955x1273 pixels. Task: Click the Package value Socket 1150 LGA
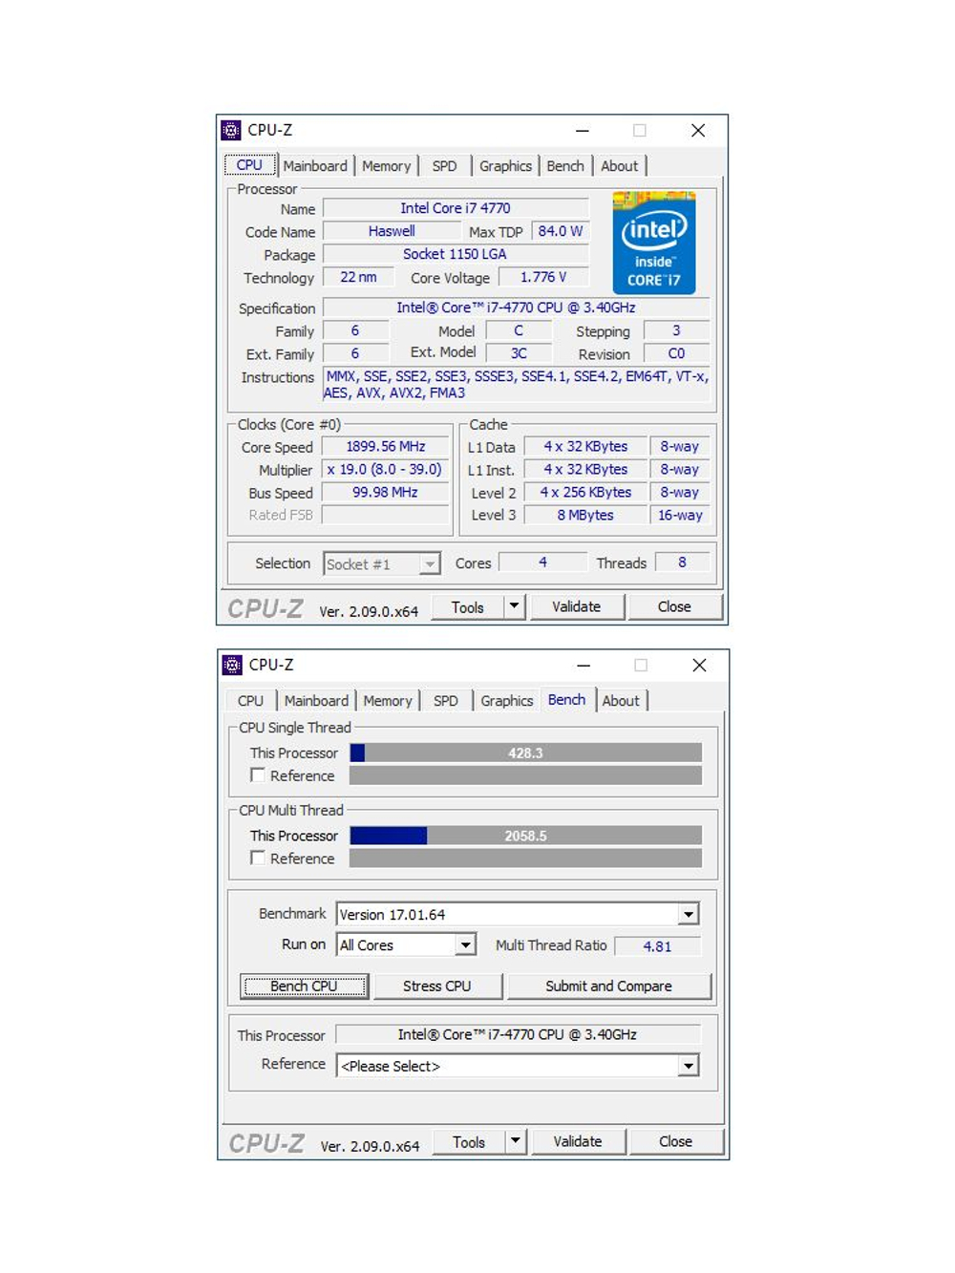(x=456, y=254)
